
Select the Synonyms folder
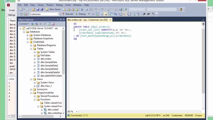point(42,89)
